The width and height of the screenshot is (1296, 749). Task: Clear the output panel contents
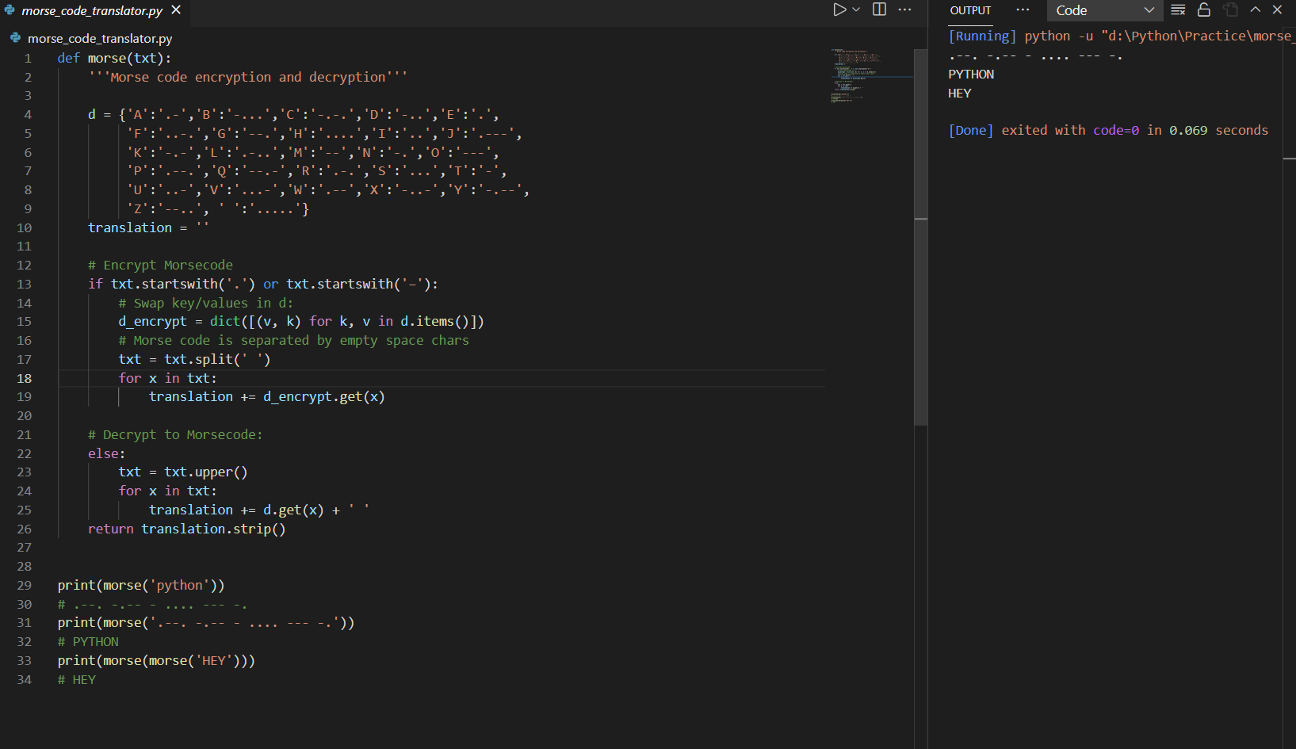point(1178,10)
